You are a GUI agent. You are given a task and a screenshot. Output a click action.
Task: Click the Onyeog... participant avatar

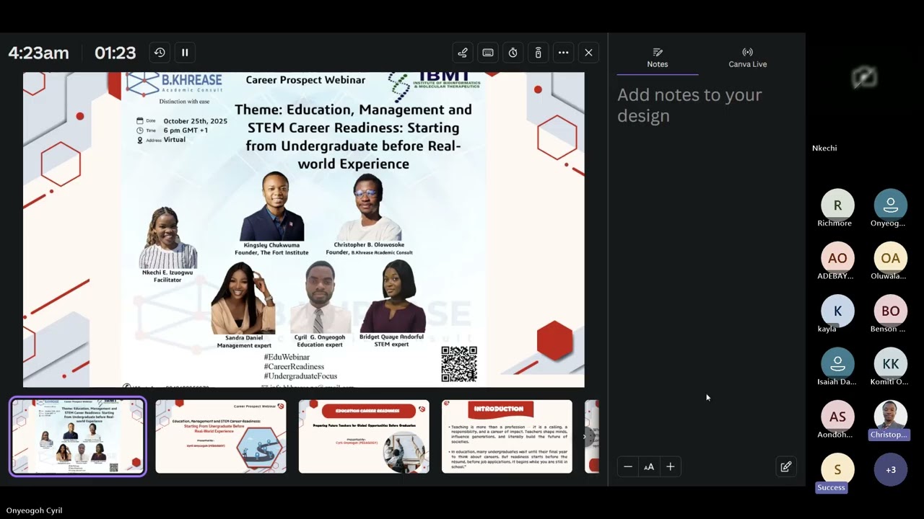click(x=891, y=205)
